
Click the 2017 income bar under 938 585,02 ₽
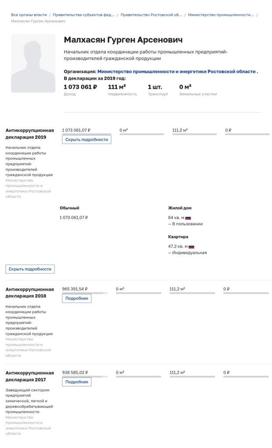tap(85, 377)
